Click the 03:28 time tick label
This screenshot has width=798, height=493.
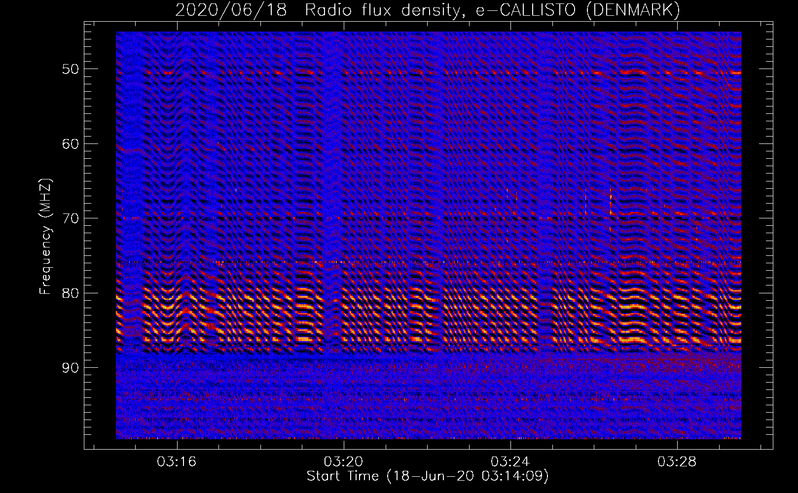pyautogui.click(x=677, y=461)
